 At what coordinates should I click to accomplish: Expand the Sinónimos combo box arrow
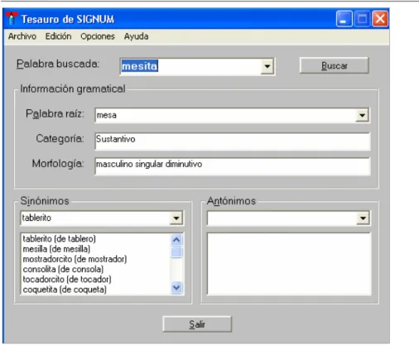(176, 218)
